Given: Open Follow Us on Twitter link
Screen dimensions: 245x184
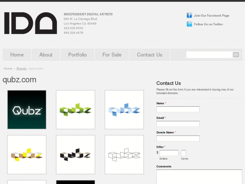Looking at the screenshot, I should pos(209,24).
